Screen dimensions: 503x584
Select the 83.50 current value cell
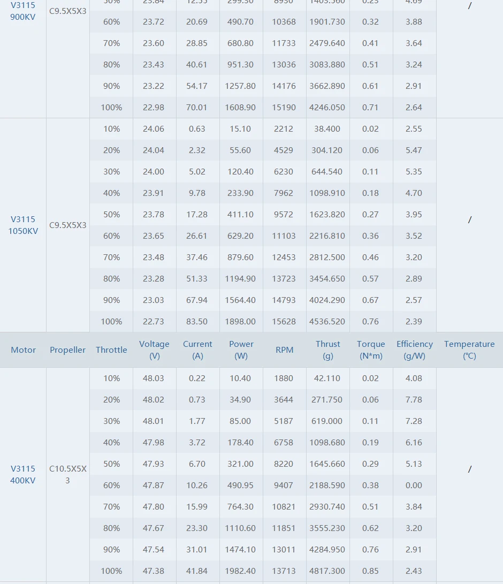(197, 321)
